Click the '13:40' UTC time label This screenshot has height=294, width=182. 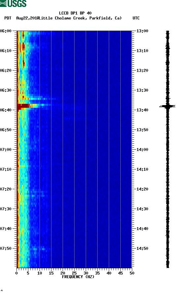(142, 110)
